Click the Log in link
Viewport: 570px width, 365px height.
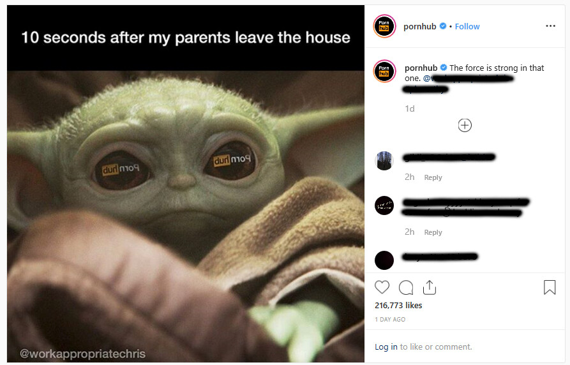click(386, 347)
